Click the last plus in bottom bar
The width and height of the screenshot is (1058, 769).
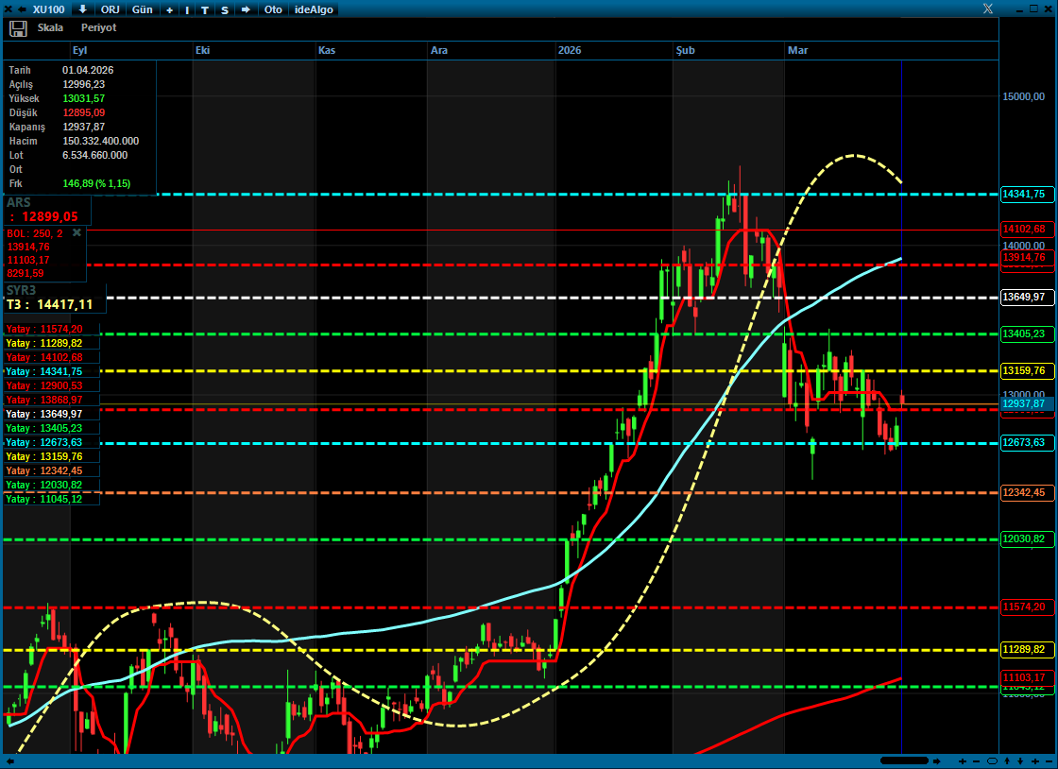coord(1035,761)
